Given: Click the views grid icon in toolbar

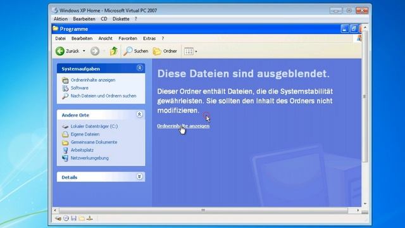Looking at the screenshot, I should pyautogui.click(x=189, y=51).
